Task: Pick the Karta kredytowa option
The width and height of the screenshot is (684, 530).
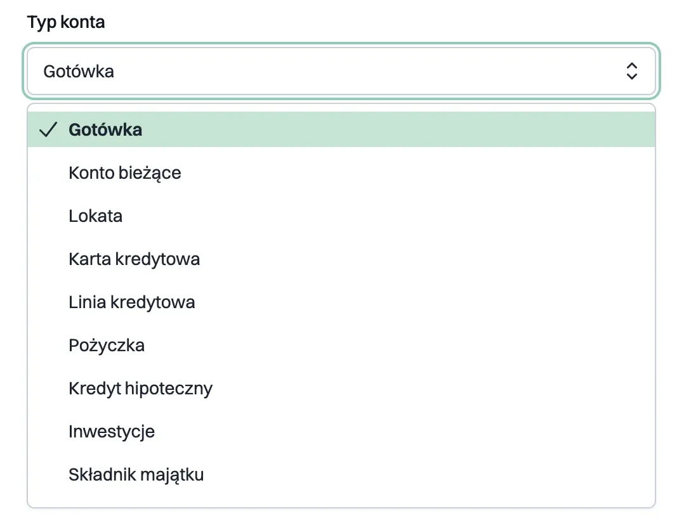Action: click(135, 259)
